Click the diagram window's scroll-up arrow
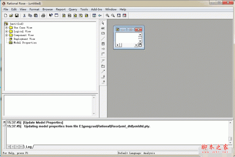 click(x=140, y=35)
